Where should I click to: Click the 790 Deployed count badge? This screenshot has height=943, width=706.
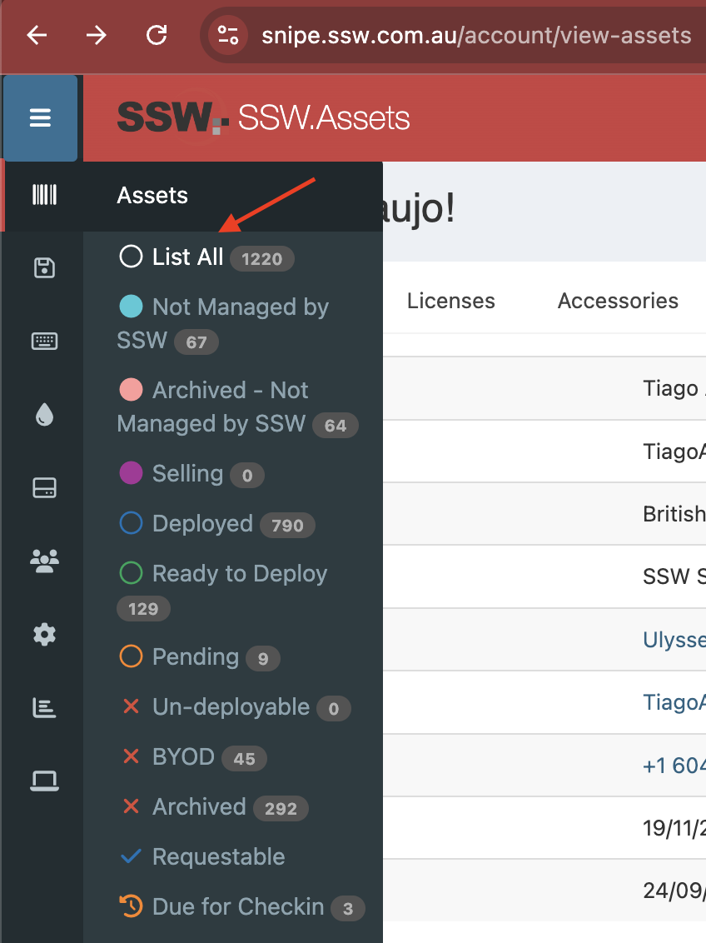point(287,526)
